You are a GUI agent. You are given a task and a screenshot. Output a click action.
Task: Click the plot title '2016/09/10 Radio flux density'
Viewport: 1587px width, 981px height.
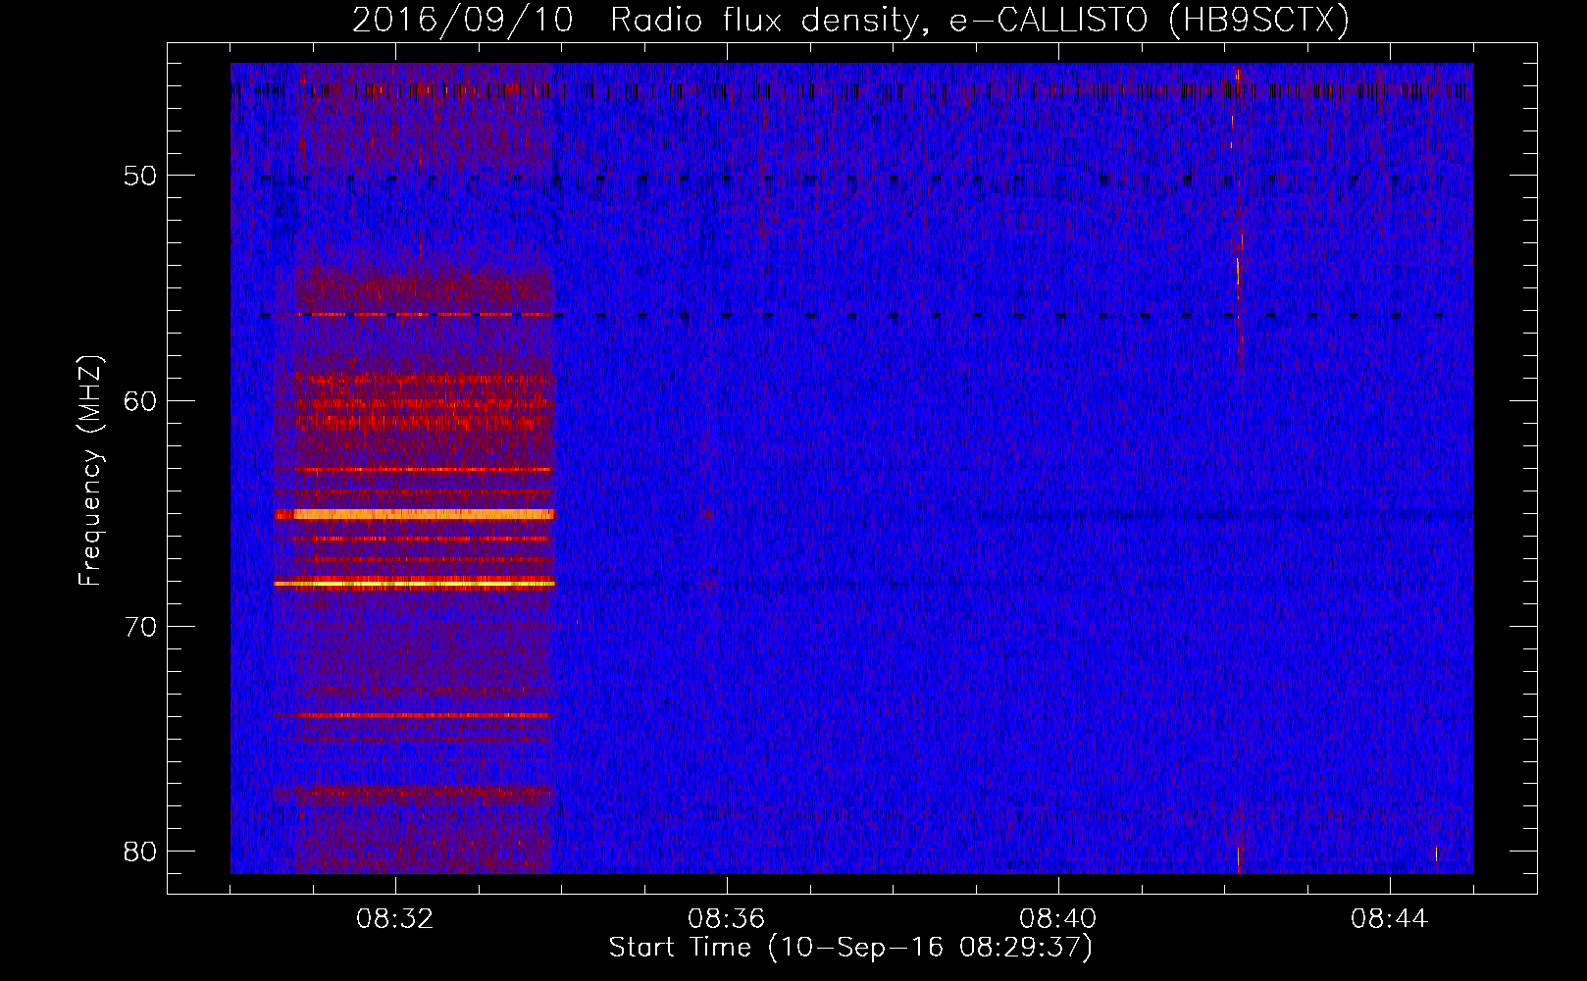[x=850, y=20]
